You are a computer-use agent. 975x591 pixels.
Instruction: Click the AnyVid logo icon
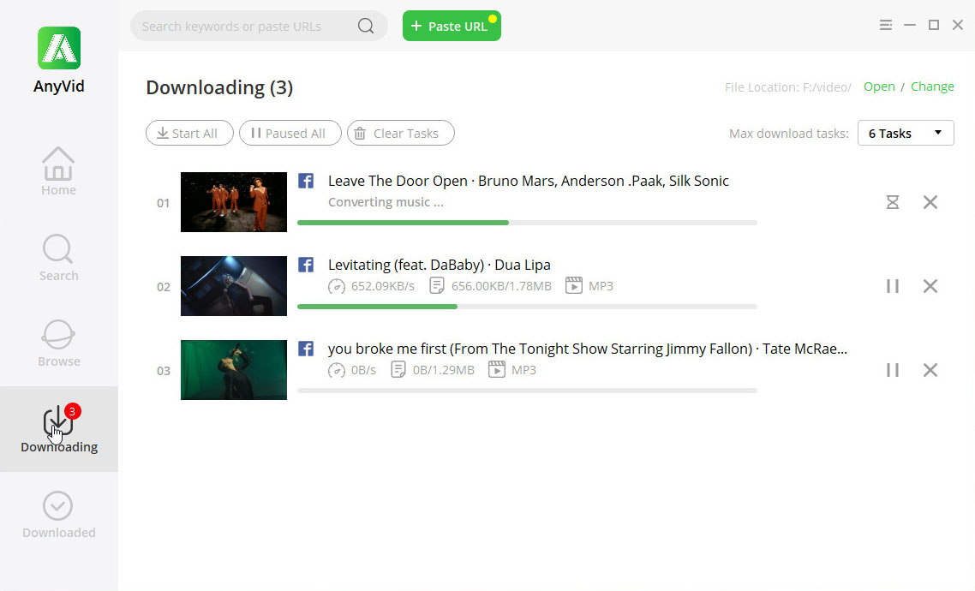click(59, 48)
